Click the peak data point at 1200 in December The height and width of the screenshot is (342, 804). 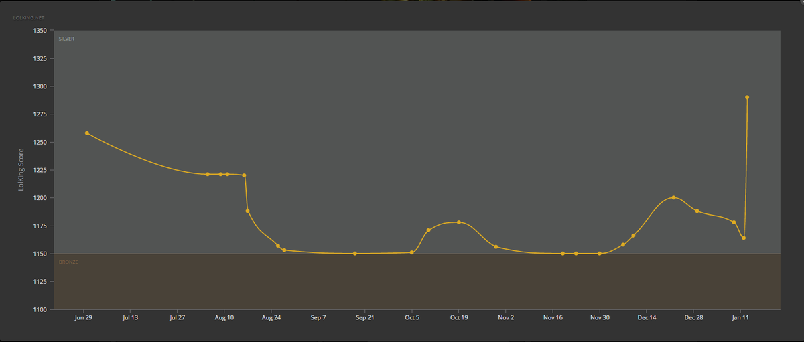tap(673, 197)
